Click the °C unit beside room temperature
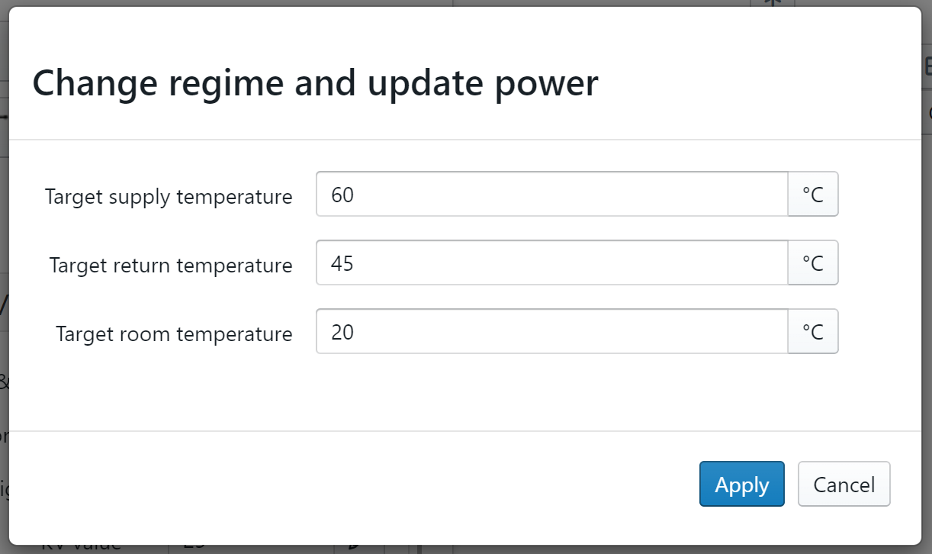Image resolution: width=932 pixels, height=554 pixels. coord(813,332)
